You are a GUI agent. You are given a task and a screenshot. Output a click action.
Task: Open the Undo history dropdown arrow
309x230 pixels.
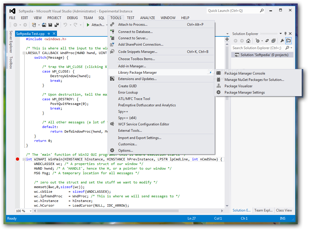[x=70, y=25]
